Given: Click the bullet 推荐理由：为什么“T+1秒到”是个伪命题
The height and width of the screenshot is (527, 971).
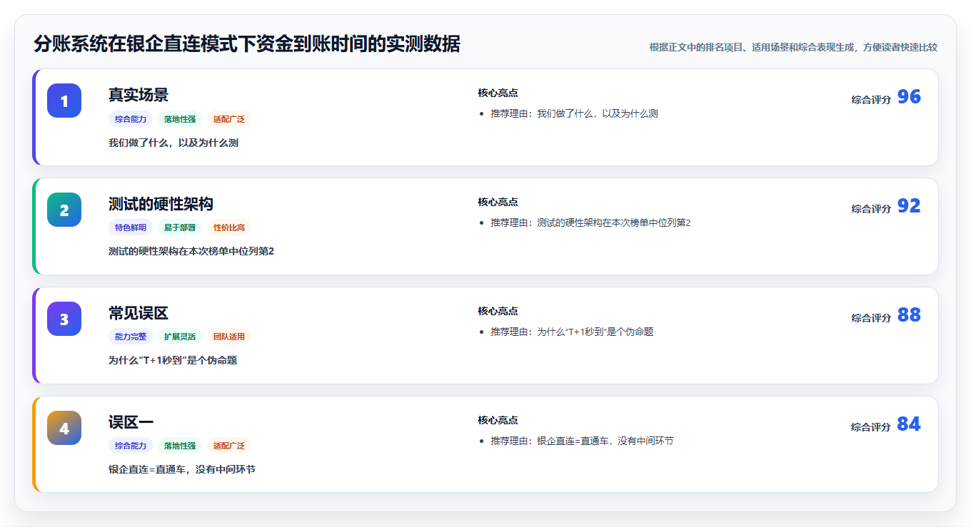Looking at the screenshot, I should click(572, 332).
